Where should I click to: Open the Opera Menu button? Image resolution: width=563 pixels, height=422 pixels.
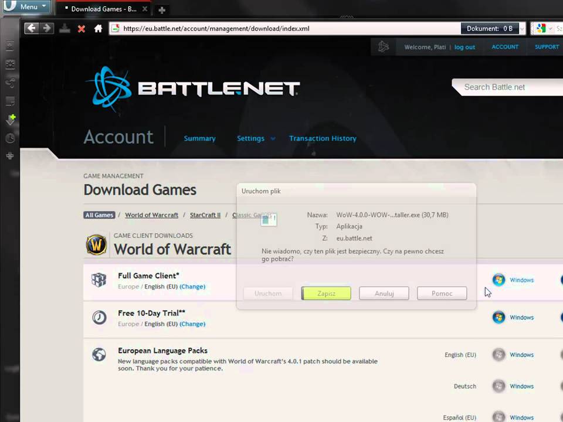point(26,6)
